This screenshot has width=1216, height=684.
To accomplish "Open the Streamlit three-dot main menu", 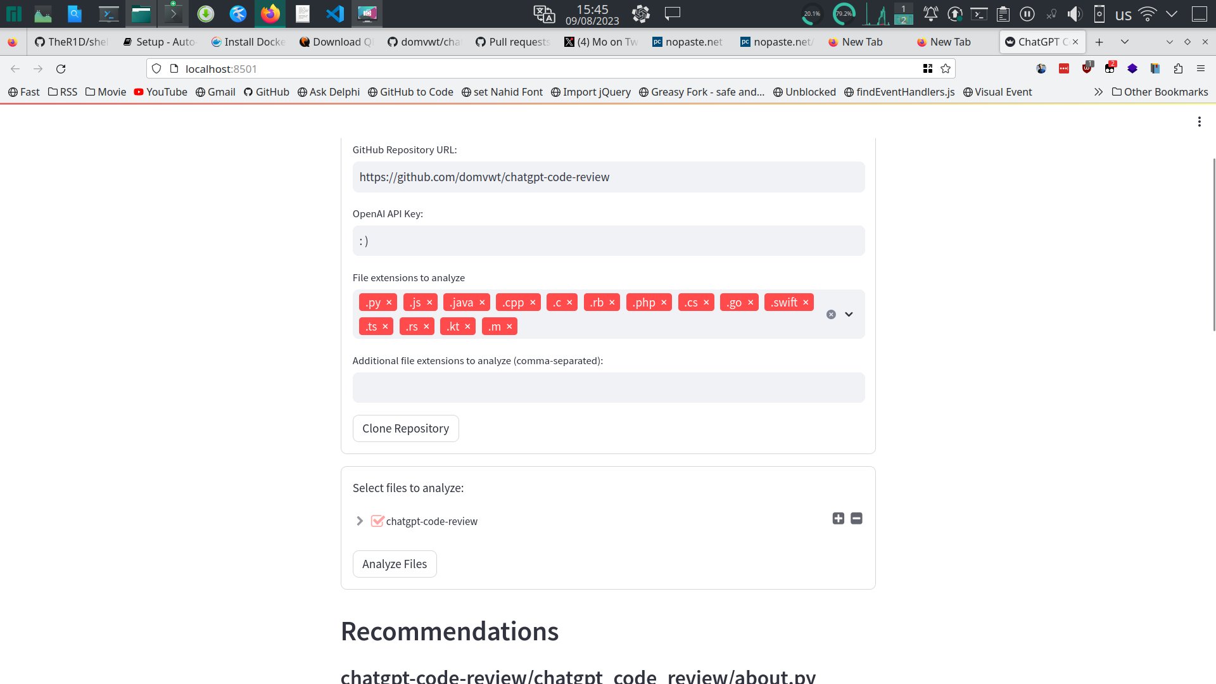I will pyautogui.click(x=1199, y=122).
